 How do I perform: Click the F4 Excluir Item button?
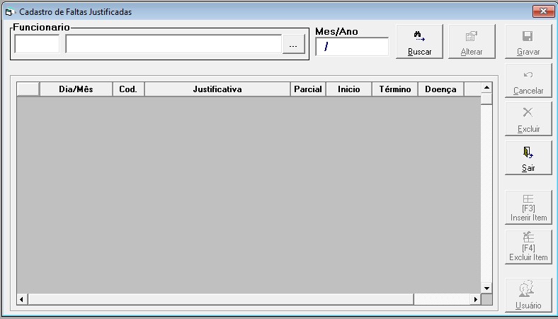pos(528,247)
